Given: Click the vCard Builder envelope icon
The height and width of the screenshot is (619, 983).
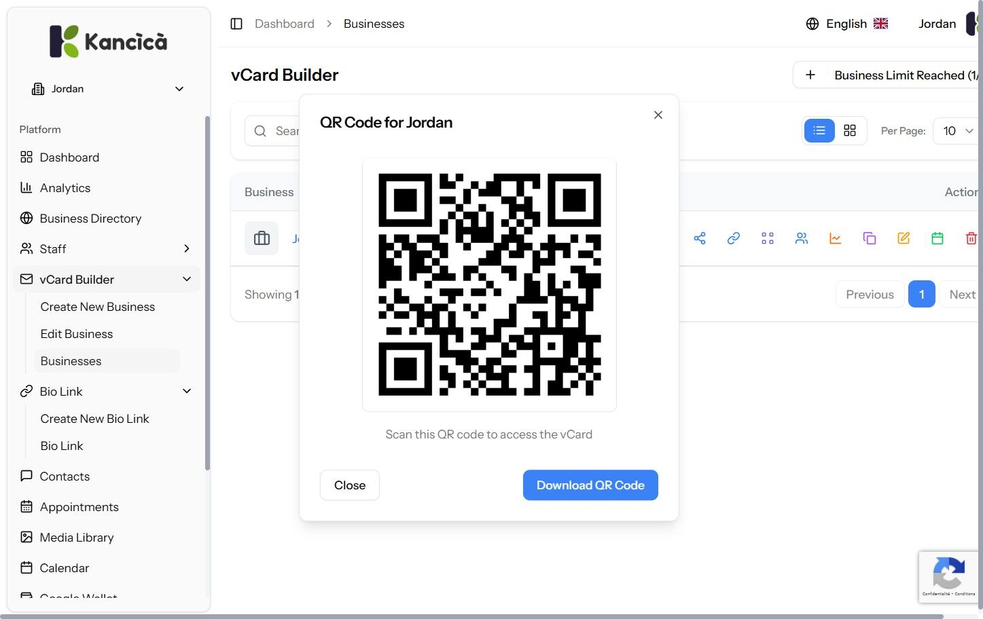Looking at the screenshot, I should click(x=26, y=280).
